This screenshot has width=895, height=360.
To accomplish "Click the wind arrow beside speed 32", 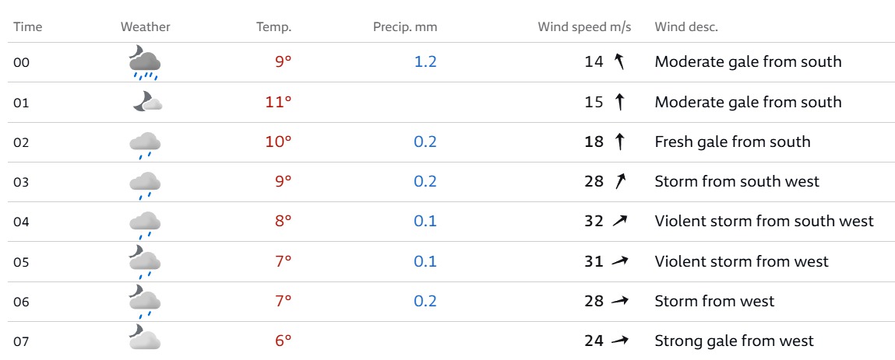I will [620, 221].
